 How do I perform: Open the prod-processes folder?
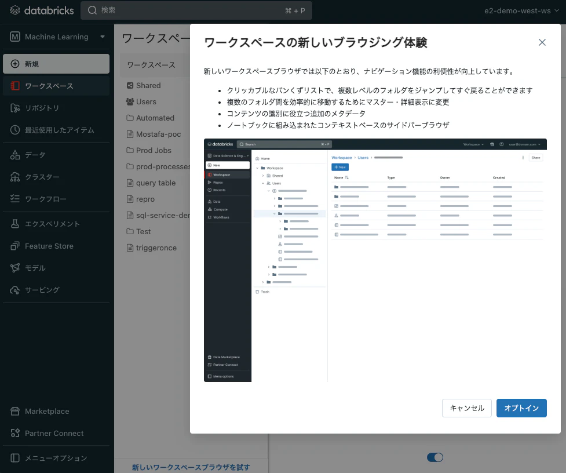tap(158, 167)
